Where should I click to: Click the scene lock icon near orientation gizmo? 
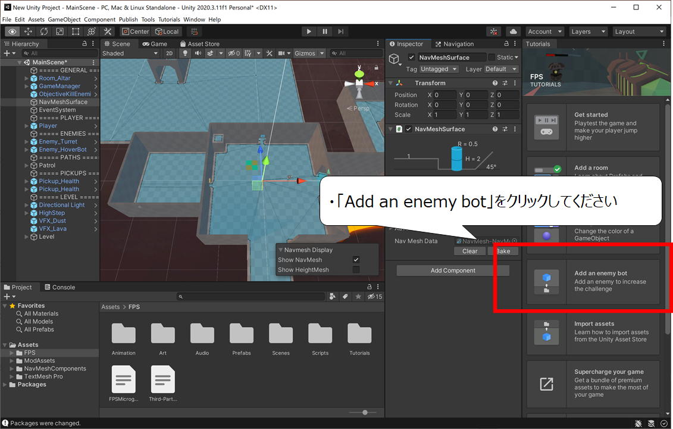coord(376,67)
